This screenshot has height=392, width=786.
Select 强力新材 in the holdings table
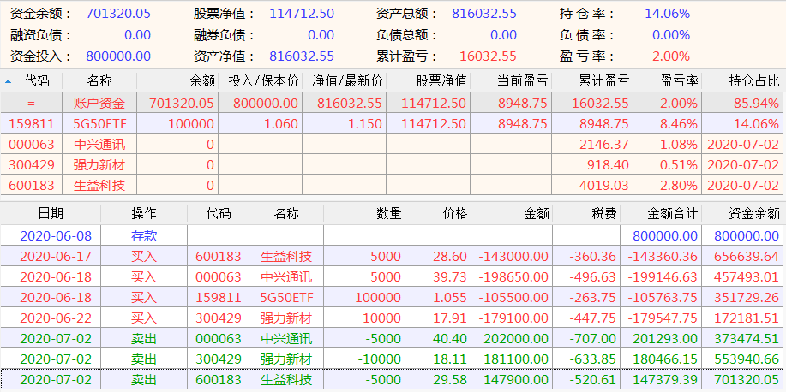point(99,165)
